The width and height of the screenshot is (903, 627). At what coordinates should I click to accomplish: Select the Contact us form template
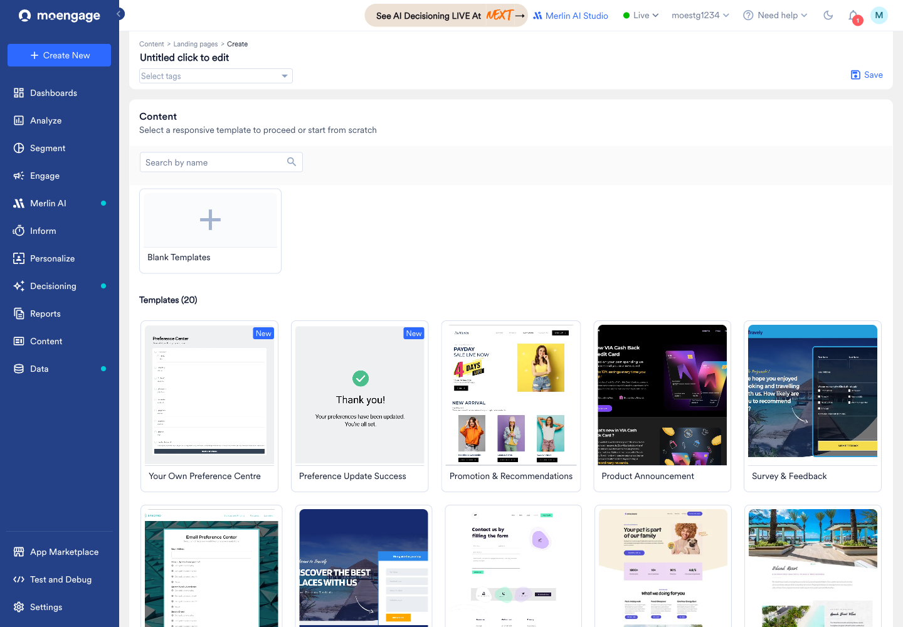pyautogui.click(x=513, y=567)
